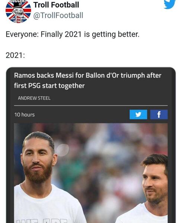This screenshot has height=223, width=180.
Task: Share article with the blue Twitter button
Action: click(x=138, y=114)
